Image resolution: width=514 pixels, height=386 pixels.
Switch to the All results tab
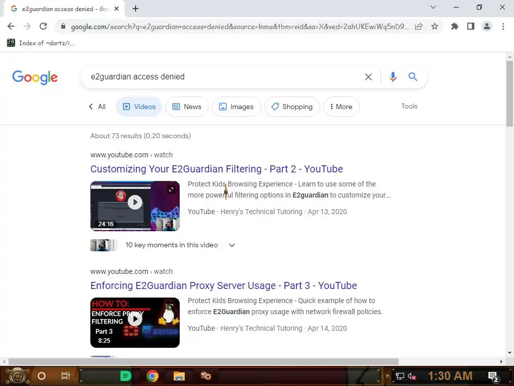97,107
